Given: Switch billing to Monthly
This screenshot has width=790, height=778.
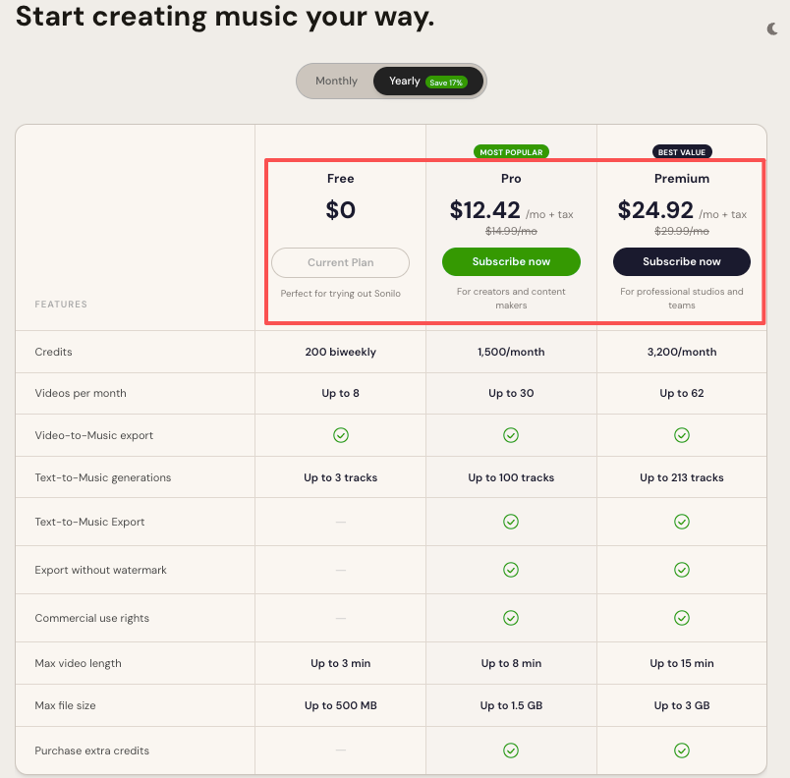Looking at the screenshot, I should (x=336, y=81).
